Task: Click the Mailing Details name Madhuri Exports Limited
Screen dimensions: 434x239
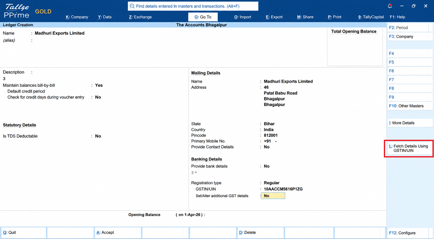Action: [x=288, y=81]
